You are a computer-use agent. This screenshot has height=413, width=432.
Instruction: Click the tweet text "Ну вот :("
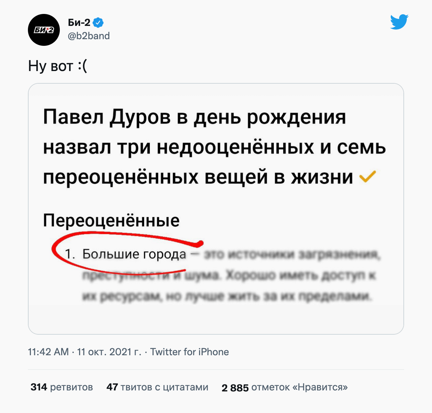coord(57,66)
